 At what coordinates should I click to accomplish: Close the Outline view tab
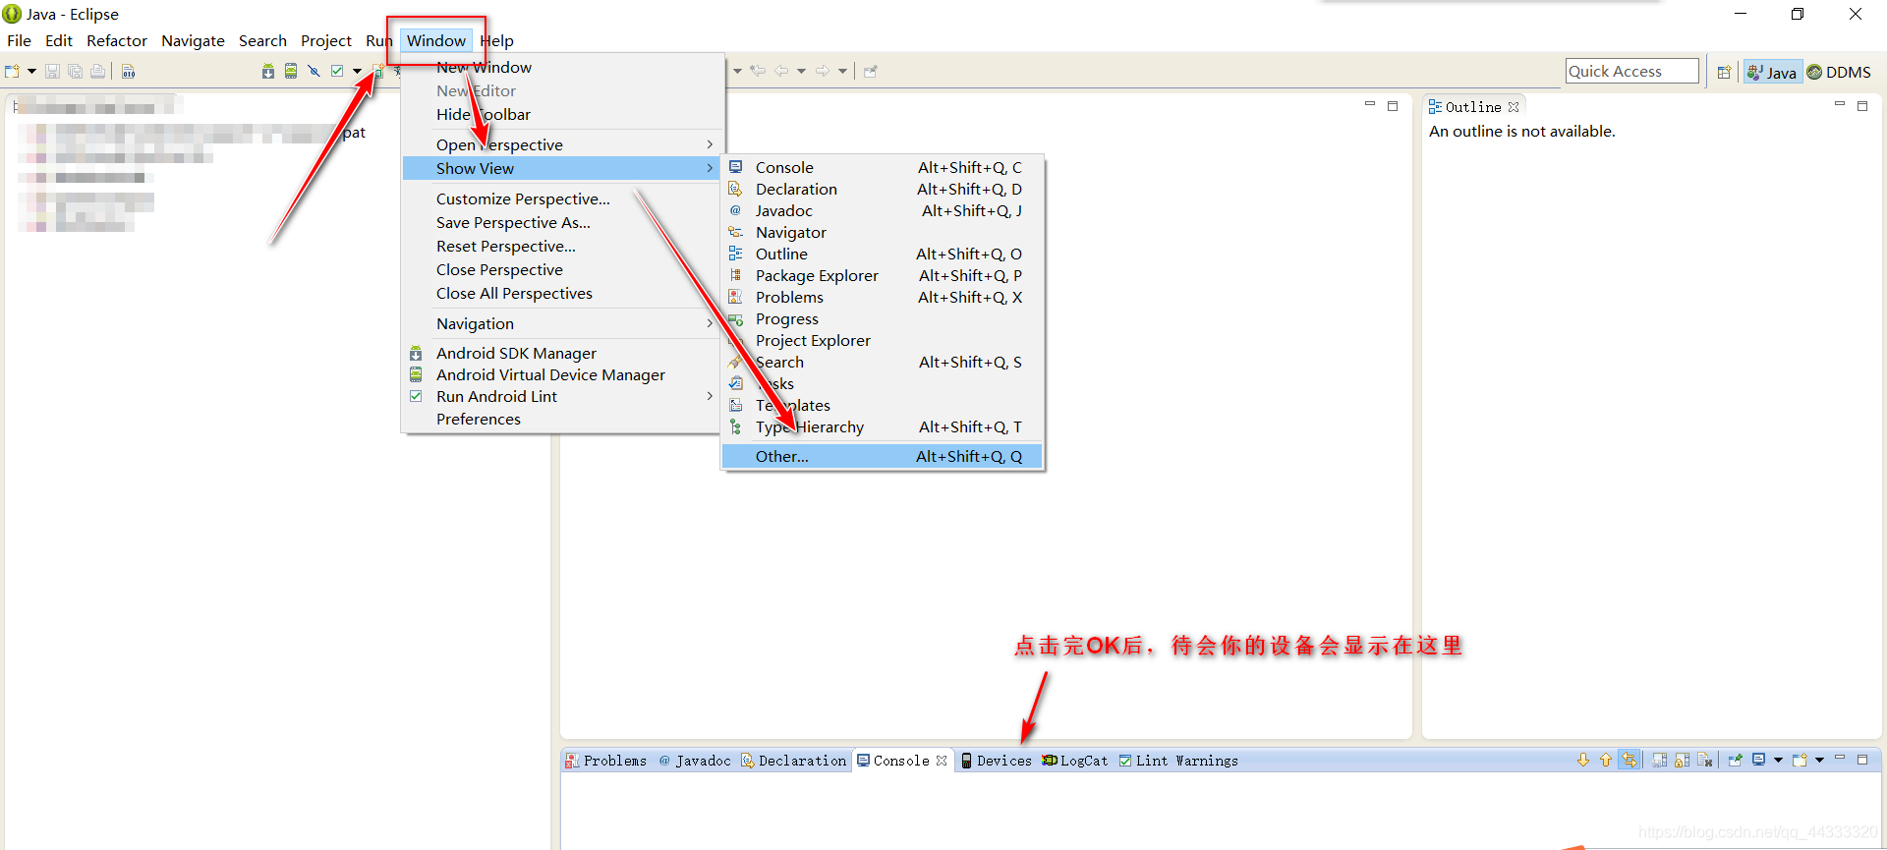[x=1514, y=107]
